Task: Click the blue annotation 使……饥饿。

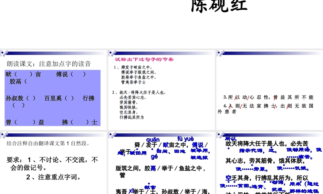Action: (x=293, y=168)
